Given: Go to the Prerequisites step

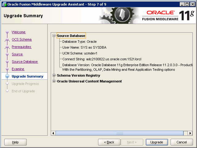Looking at the screenshot, I should [x=22, y=47].
